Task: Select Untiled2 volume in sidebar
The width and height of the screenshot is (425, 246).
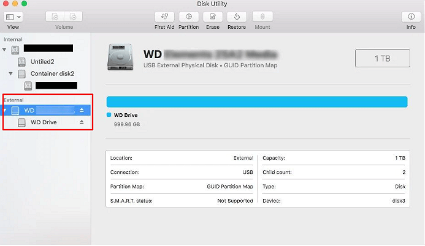Action: pos(43,61)
